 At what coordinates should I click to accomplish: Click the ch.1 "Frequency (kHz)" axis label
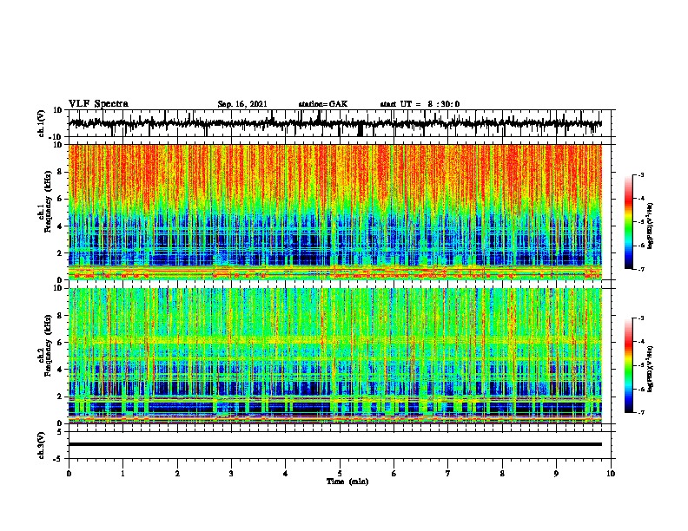coord(48,202)
